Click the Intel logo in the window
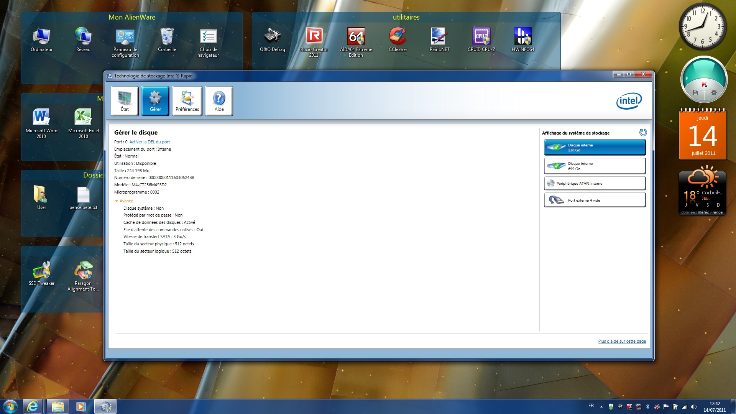 (629, 101)
